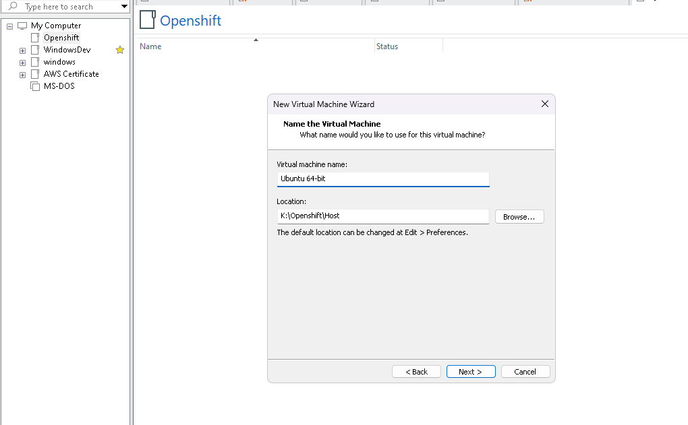Click the MS-DOS VM icon in the tree
This screenshot has width=688, height=425.
35,86
